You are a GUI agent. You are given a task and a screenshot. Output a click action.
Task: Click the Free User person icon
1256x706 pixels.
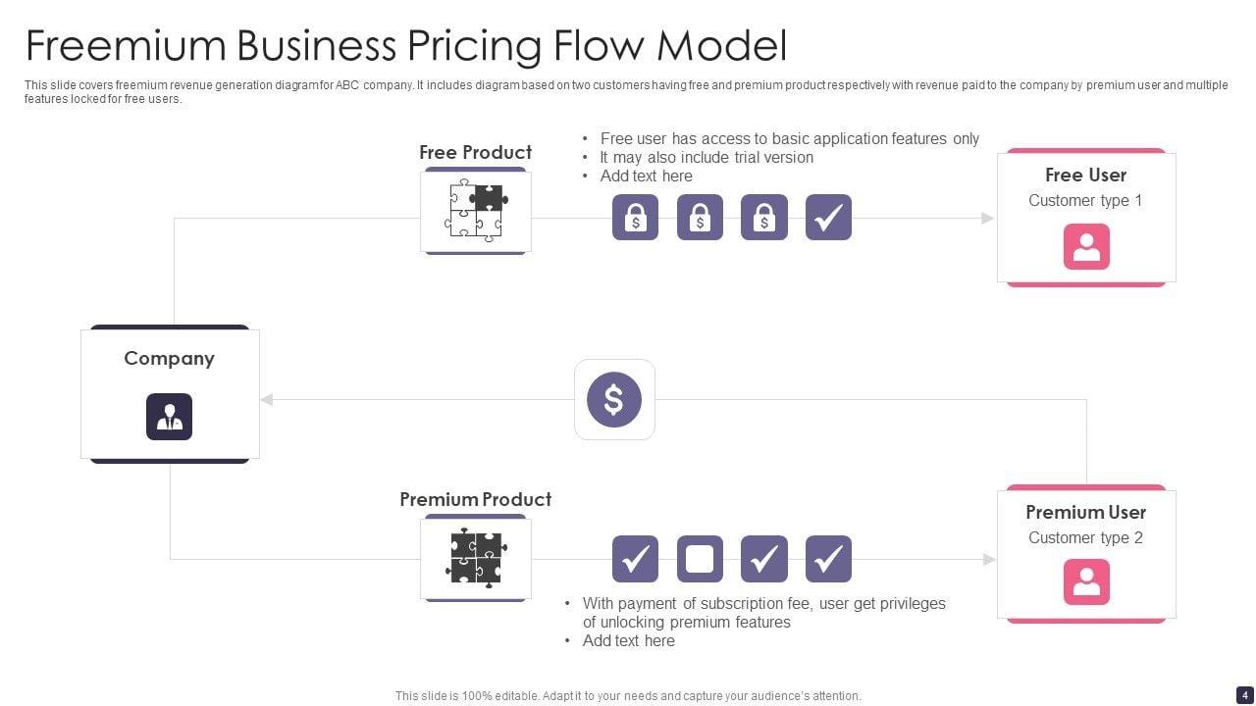1086,246
